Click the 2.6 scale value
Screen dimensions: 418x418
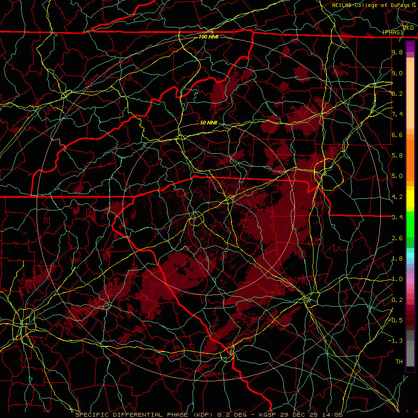[397, 238]
